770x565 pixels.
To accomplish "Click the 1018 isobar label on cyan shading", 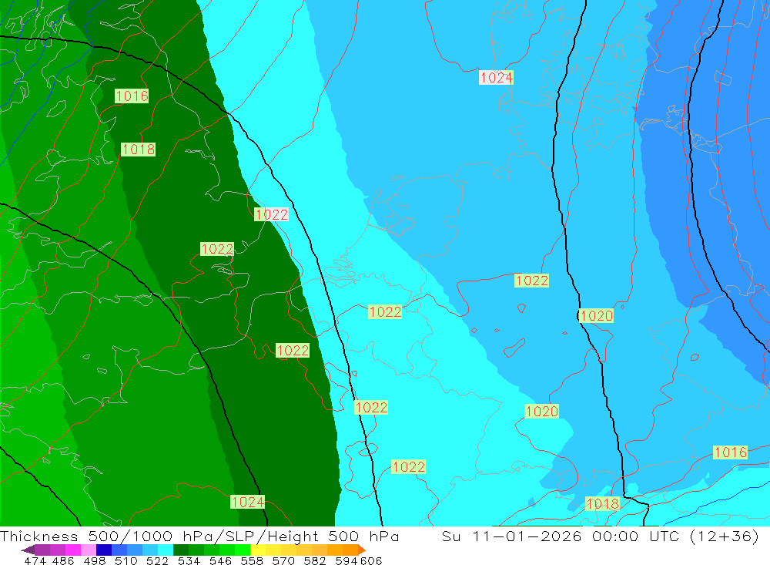I will (x=603, y=503).
